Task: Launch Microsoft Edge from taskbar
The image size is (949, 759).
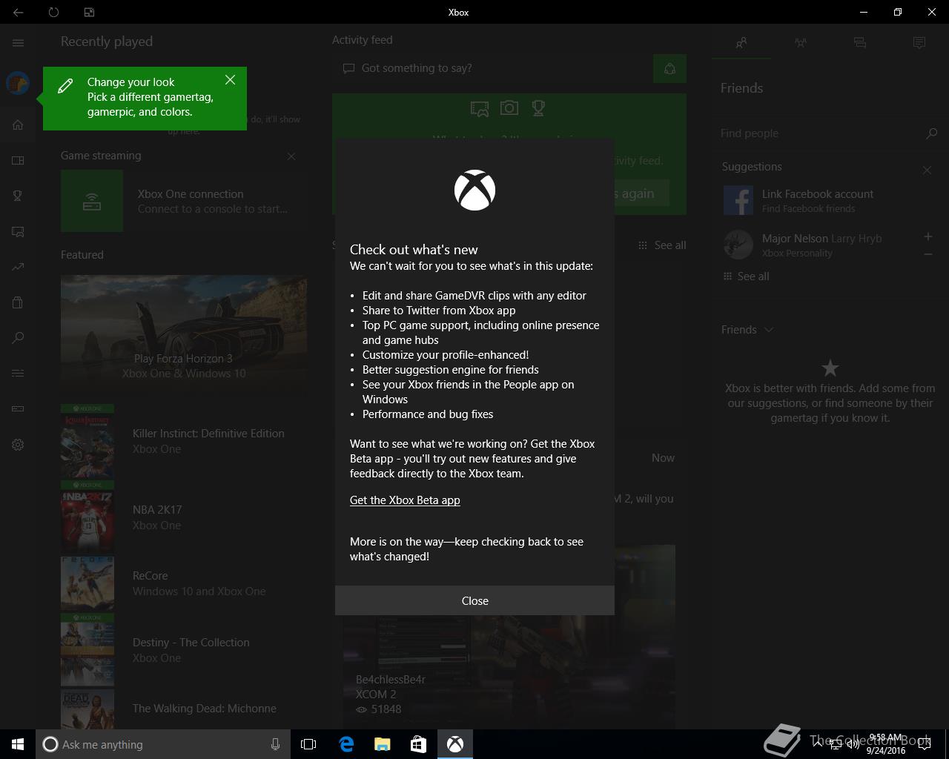Action: (346, 744)
